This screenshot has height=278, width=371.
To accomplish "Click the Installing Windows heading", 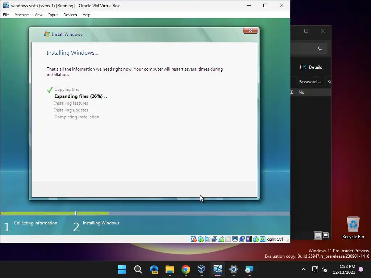I will tap(72, 53).
